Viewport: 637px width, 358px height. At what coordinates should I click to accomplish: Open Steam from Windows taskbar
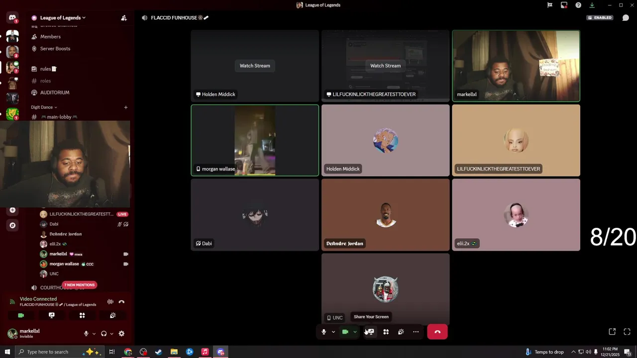[159, 352]
